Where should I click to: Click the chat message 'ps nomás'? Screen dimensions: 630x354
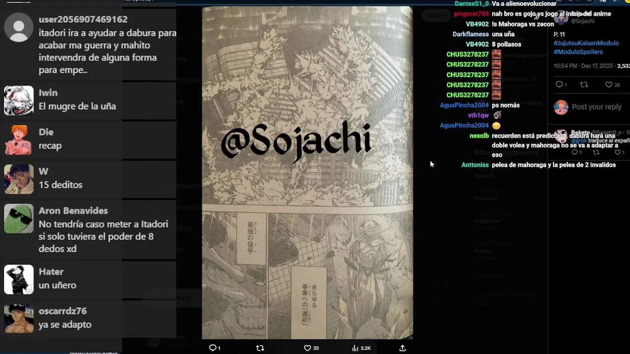[505, 105]
